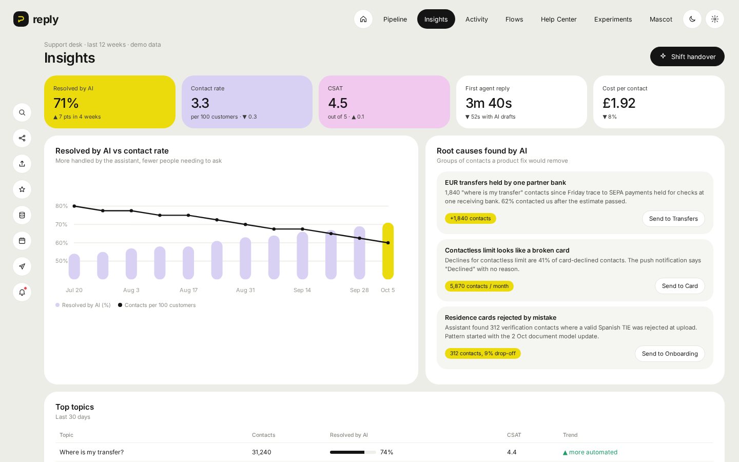Click the upload/export icon in the sidebar

[x=22, y=164]
